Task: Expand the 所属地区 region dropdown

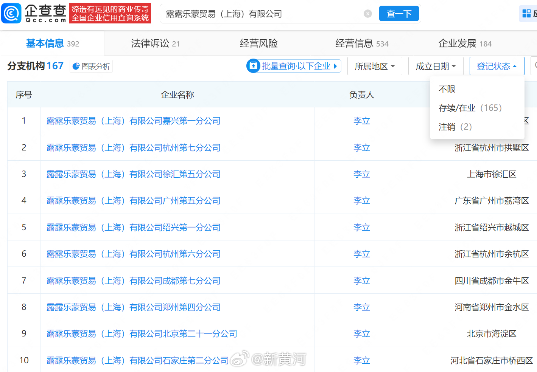Action: point(375,66)
